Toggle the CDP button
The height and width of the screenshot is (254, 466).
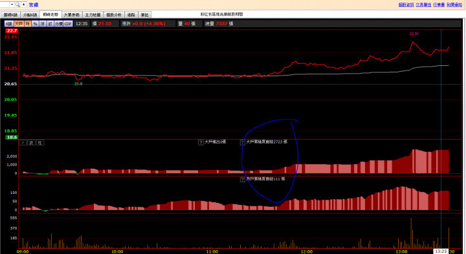pos(68,24)
